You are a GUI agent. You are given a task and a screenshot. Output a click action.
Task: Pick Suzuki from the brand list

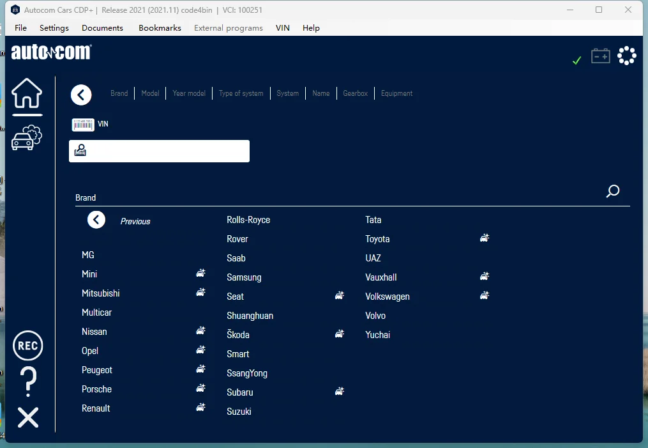point(239,412)
